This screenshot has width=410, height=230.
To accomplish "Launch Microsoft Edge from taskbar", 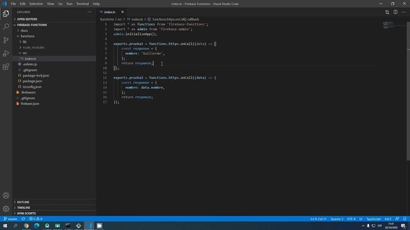I will (37, 226).
